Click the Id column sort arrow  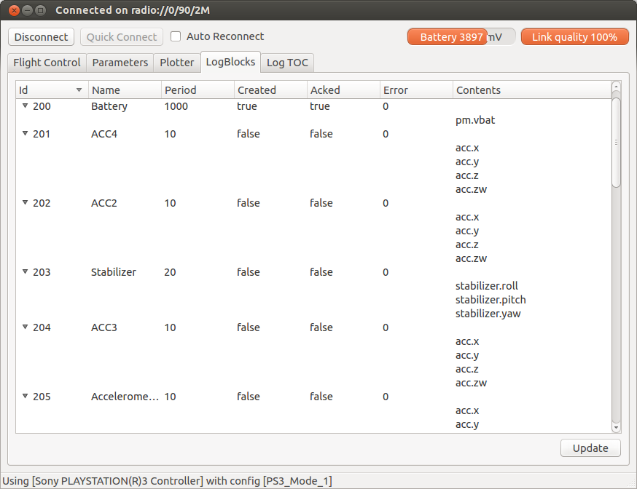pyautogui.click(x=79, y=90)
